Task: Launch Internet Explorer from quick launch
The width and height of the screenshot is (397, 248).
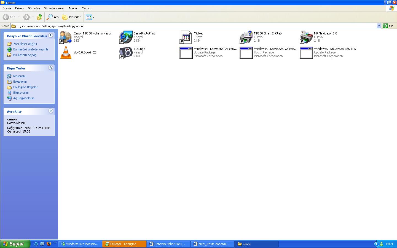Action: pyautogui.click(x=36, y=244)
